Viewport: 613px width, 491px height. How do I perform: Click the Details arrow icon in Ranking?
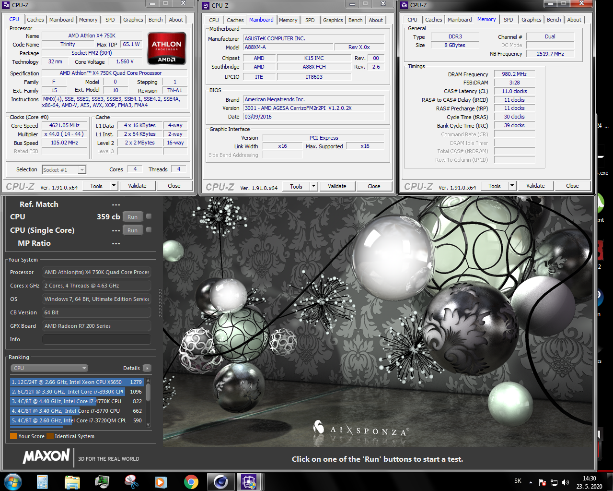147,368
